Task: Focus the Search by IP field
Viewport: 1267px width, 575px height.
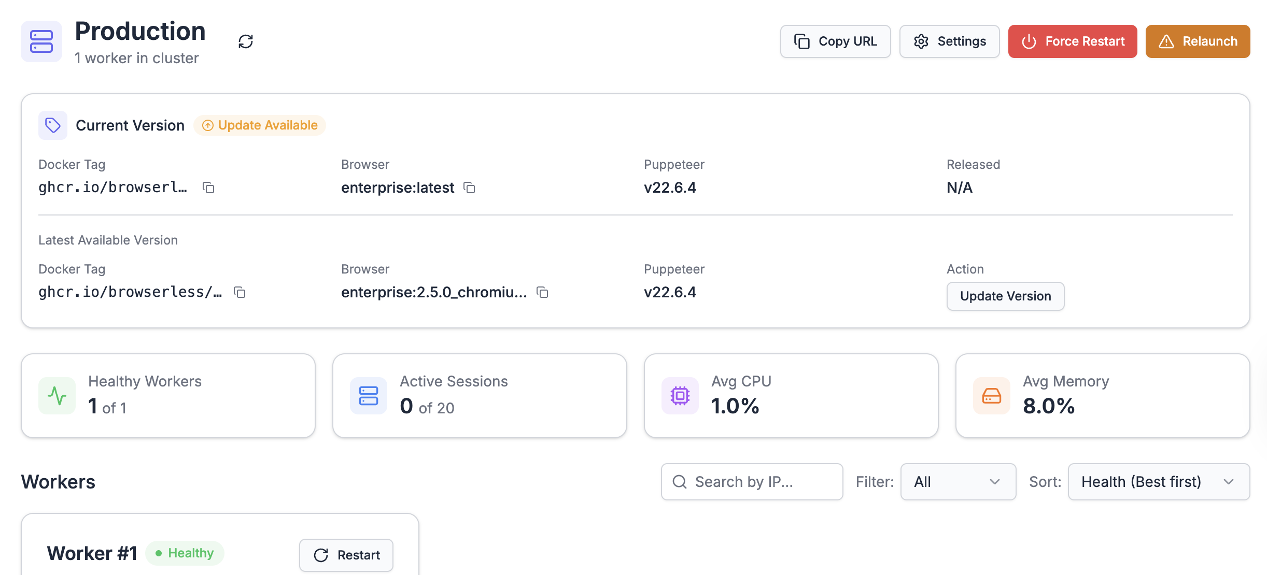Action: pyautogui.click(x=752, y=482)
